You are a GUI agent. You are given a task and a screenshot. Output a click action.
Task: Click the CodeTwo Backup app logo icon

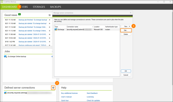click(x=2, y=2)
